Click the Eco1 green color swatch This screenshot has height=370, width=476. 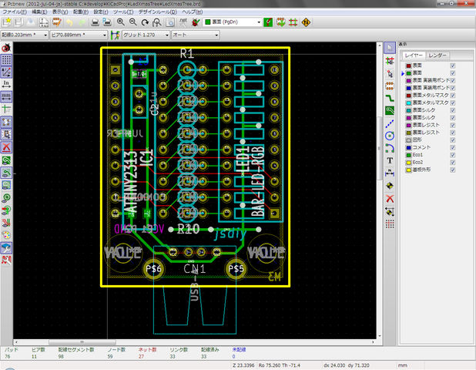click(409, 155)
